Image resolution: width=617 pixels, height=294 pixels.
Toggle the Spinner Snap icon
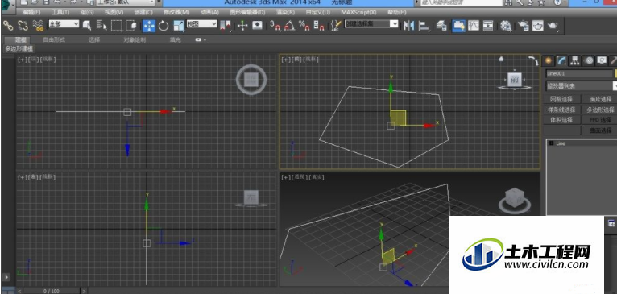coord(319,26)
